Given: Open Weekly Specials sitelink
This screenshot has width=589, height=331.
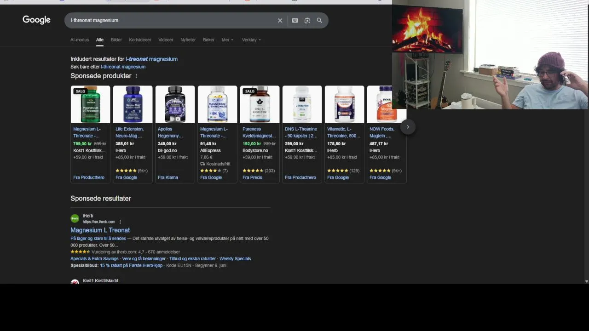Looking at the screenshot, I should [235, 259].
